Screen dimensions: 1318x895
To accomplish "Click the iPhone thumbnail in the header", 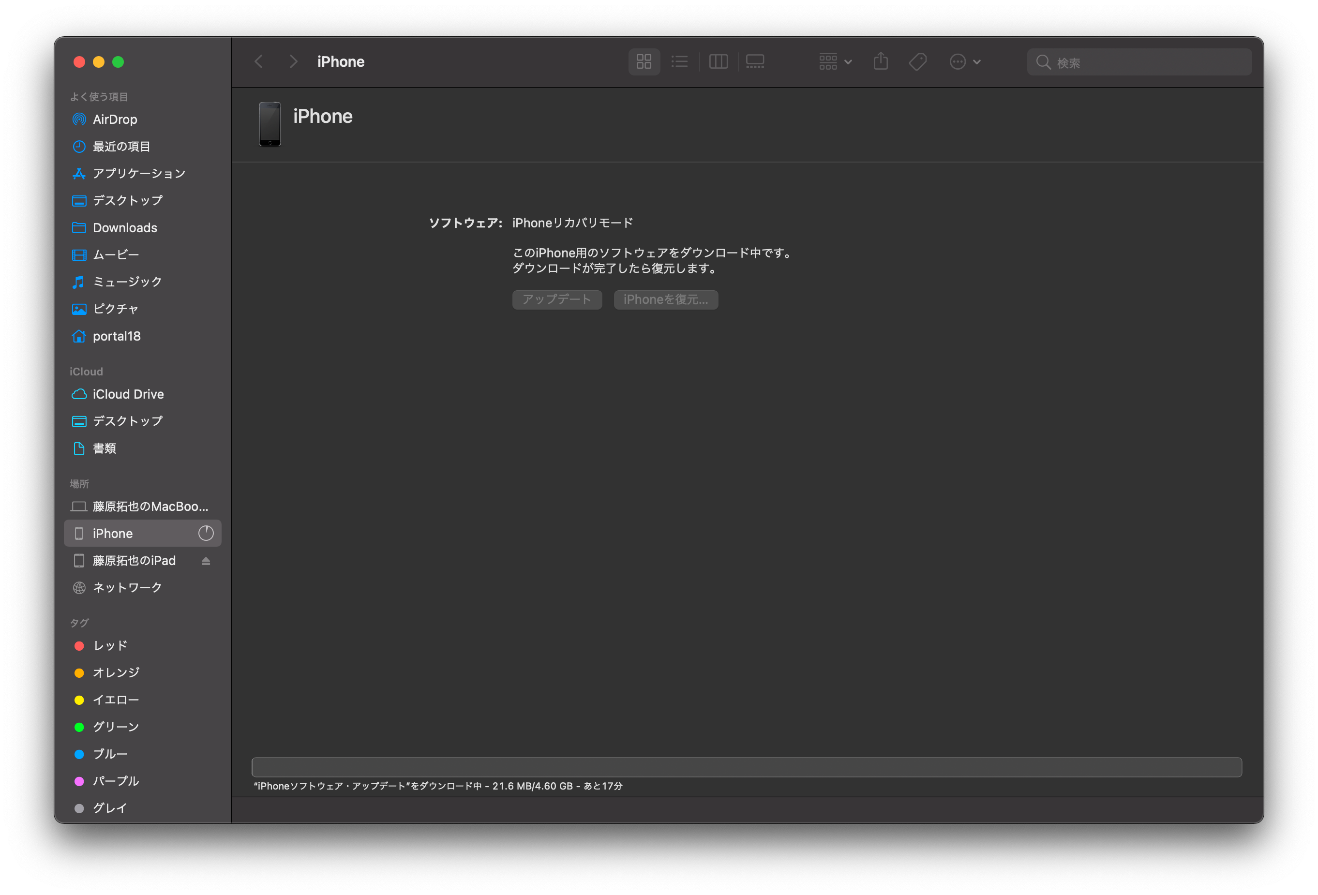I will 270,124.
